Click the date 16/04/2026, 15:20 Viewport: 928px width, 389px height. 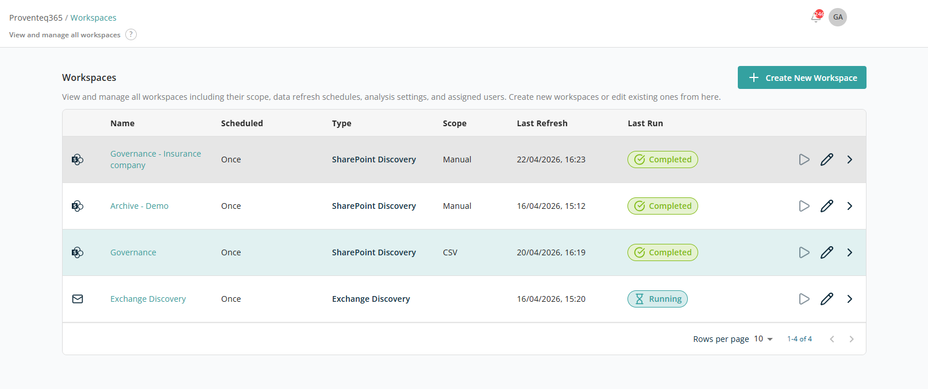pyautogui.click(x=551, y=299)
